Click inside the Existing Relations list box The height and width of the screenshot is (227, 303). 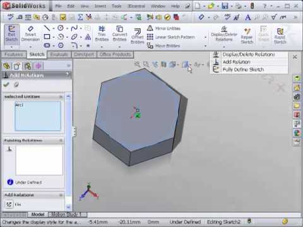coord(39,161)
